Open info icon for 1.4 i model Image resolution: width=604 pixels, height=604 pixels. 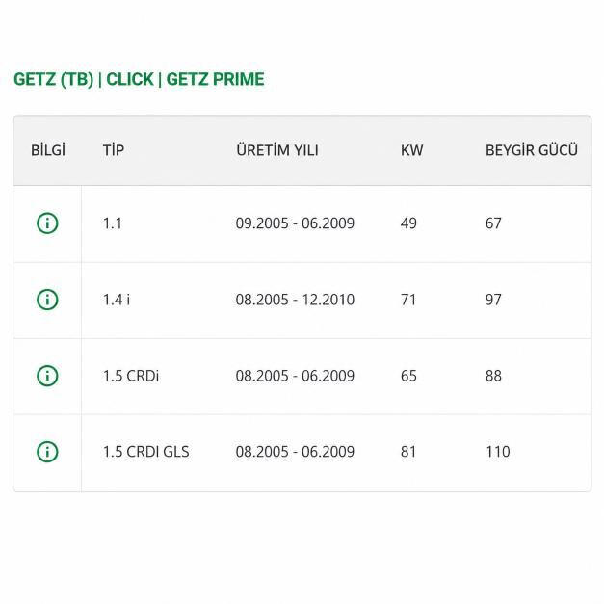tap(47, 300)
